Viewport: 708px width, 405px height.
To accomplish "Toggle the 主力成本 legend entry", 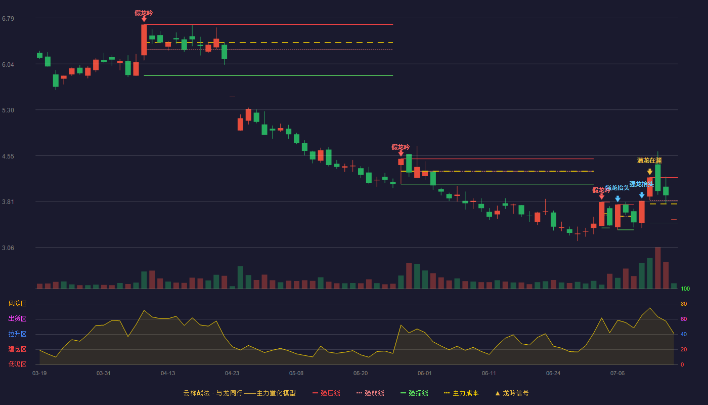I will 461,393.
